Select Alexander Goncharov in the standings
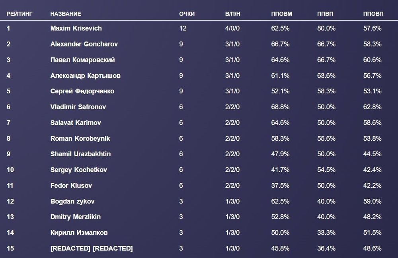398x258 pixels. (x=84, y=44)
